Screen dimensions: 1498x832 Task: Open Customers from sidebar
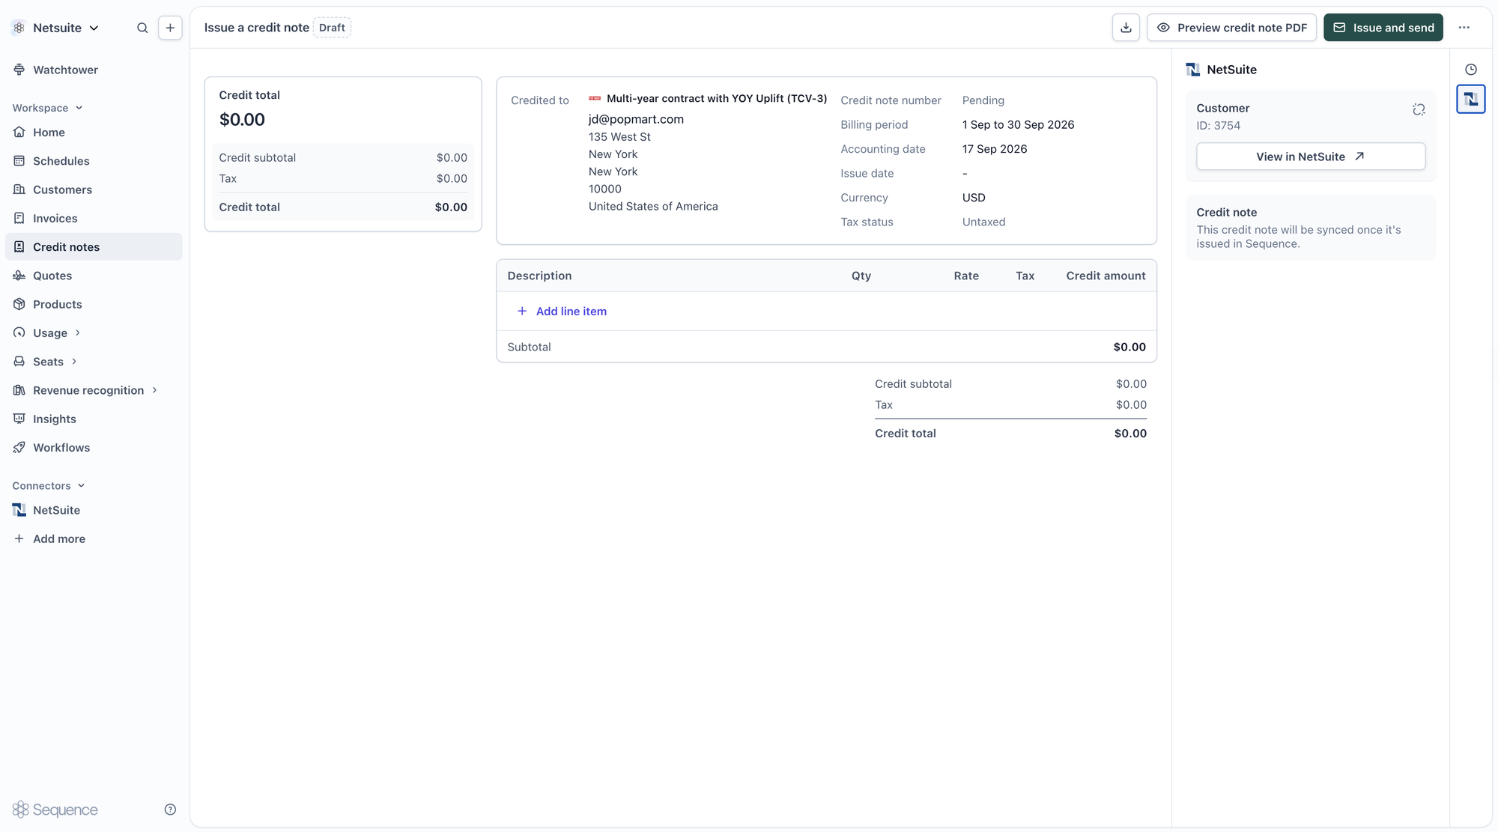coord(62,189)
